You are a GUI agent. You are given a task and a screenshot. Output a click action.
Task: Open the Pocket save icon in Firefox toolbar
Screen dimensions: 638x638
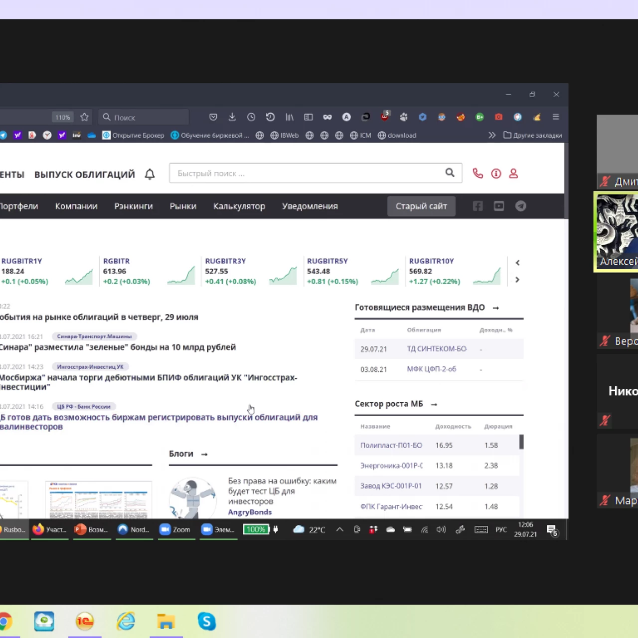[213, 117]
